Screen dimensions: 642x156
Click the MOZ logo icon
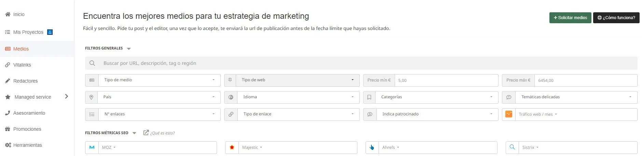pos(92,147)
